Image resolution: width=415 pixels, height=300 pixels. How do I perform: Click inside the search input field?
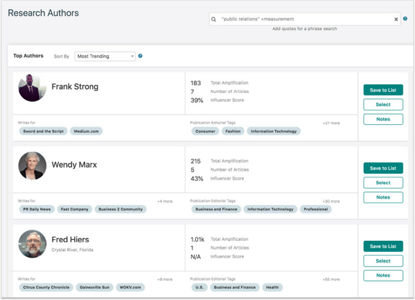pyautogui.click(x=304, y=19)
